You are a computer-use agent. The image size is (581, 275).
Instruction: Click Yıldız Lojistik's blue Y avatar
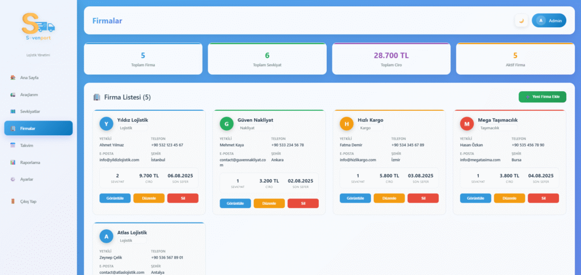(x=106, y=123)
